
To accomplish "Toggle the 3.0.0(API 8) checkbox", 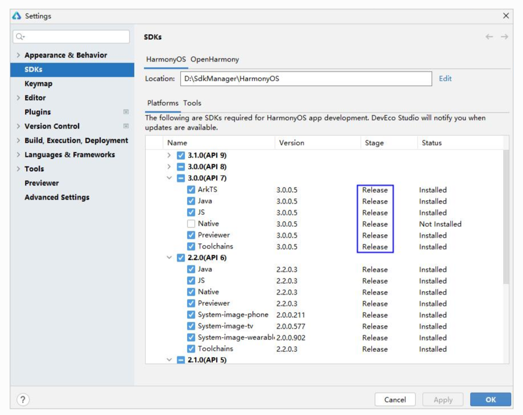I will [x=181, y=167].
